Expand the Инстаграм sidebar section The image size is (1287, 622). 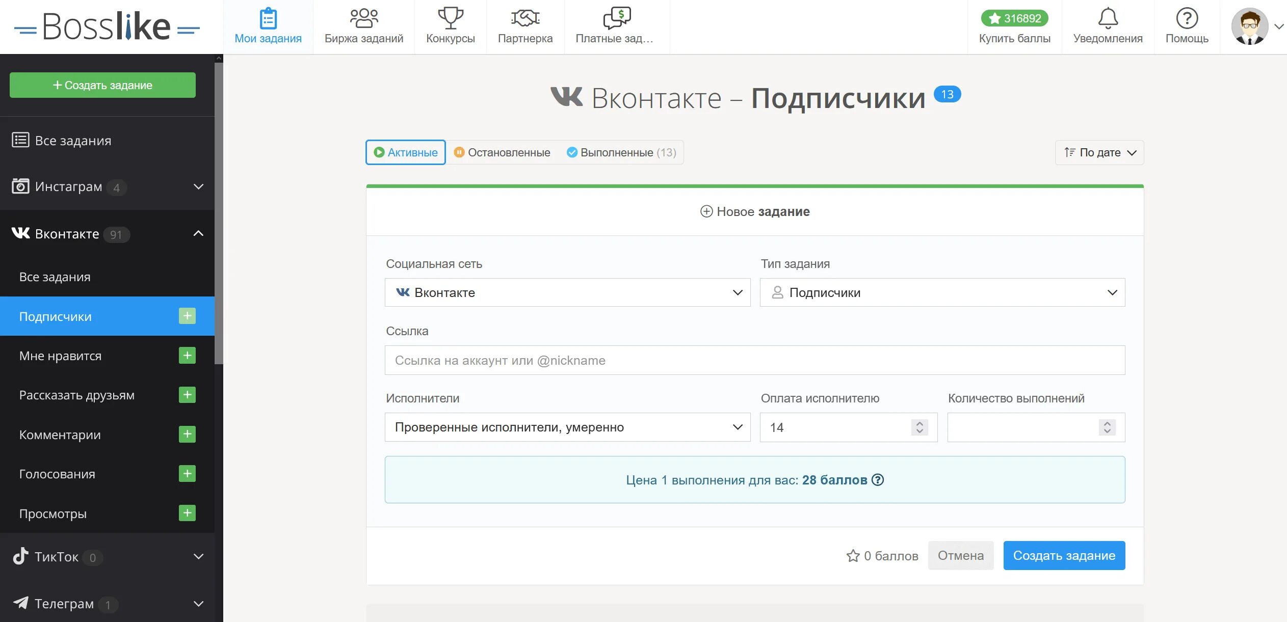(199, 187)
